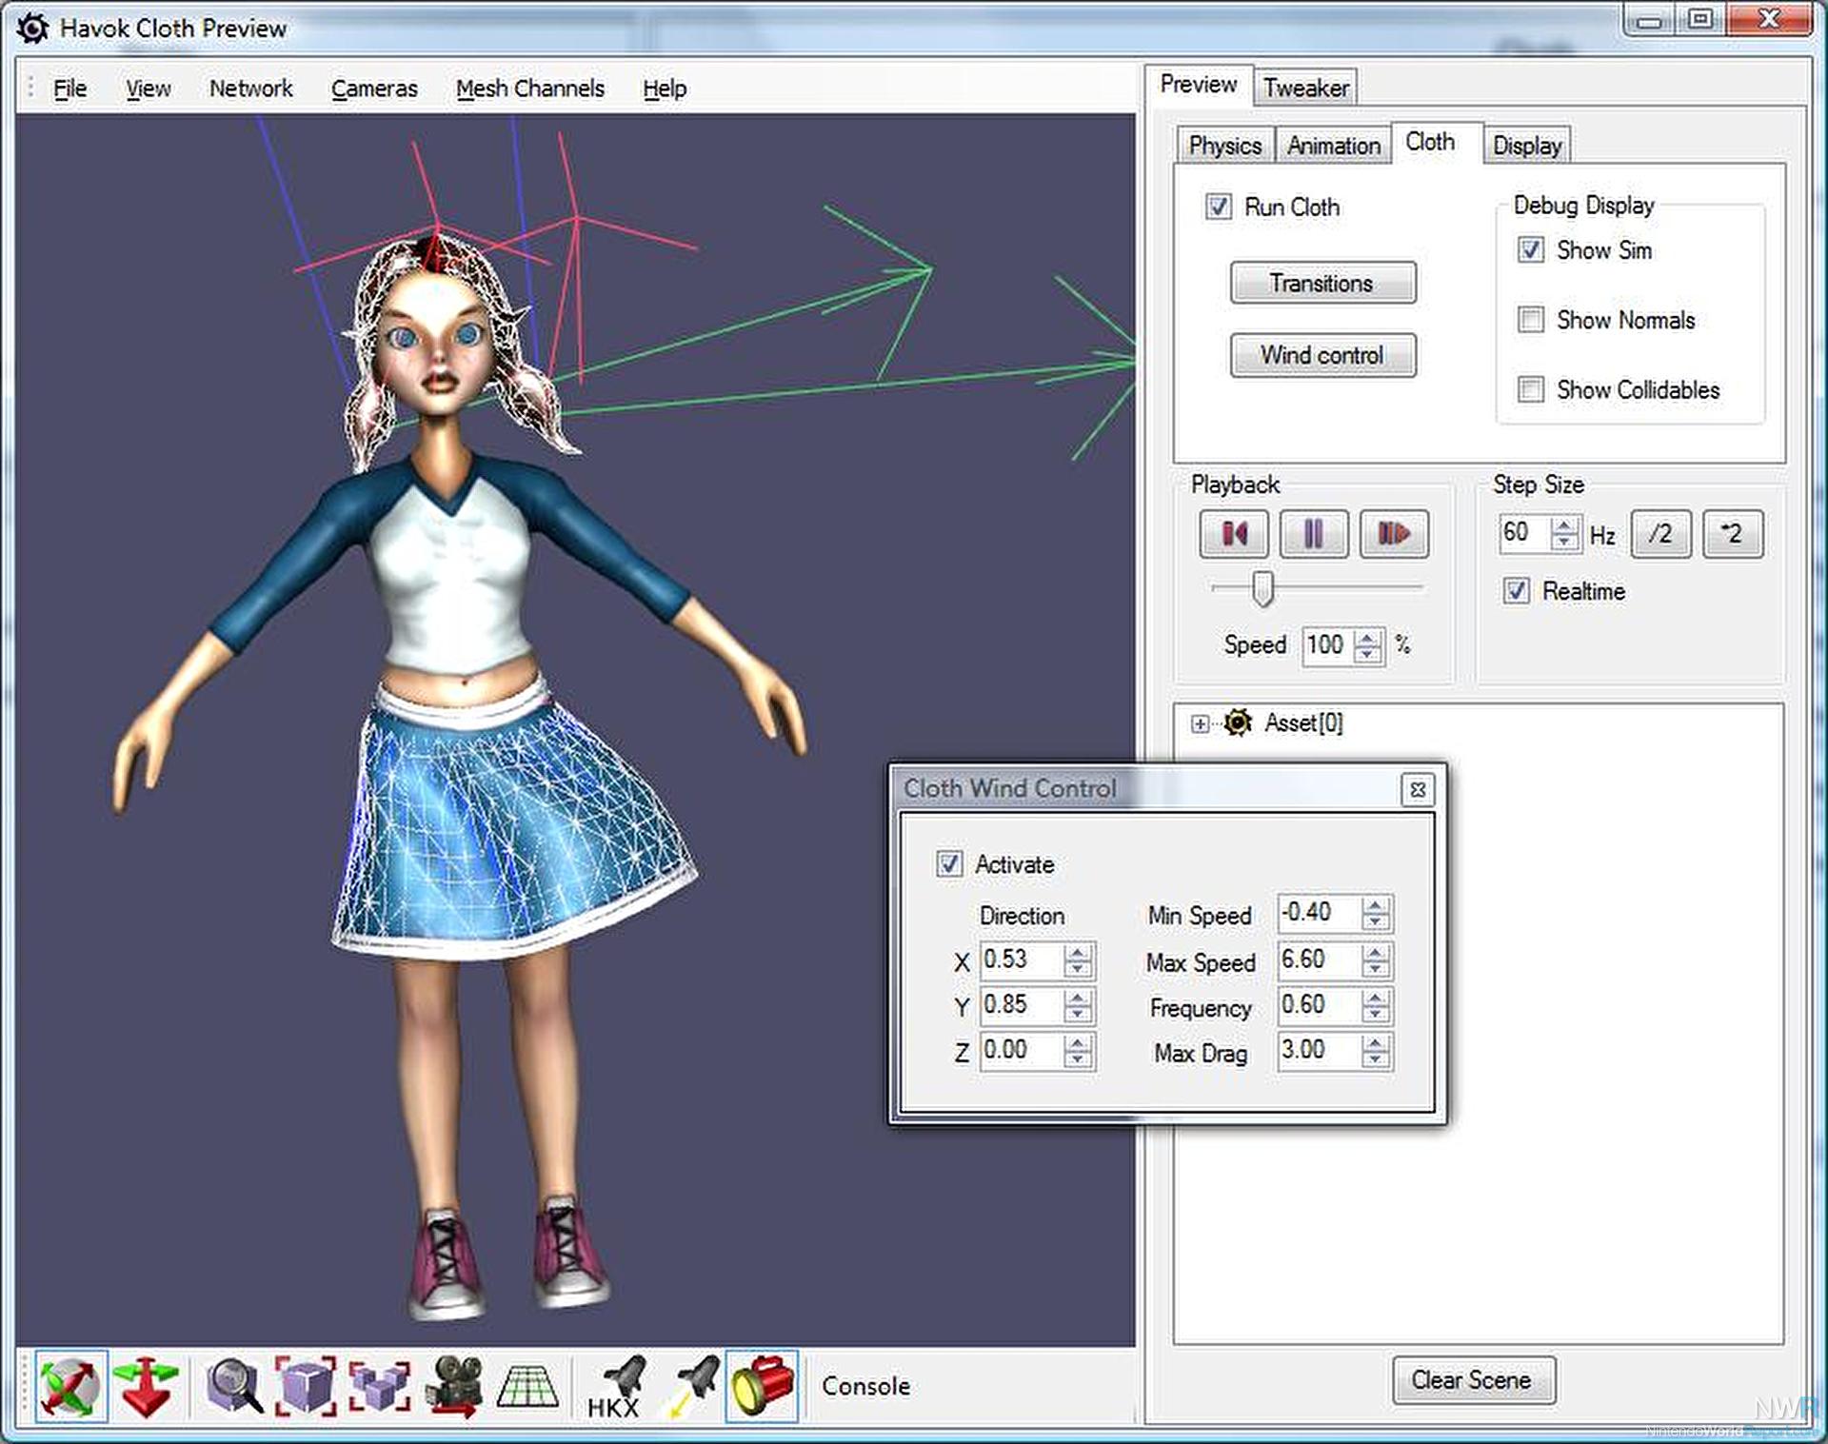Increase the wind Direction X value
This screenshot has height=1444, width=1828.
pos(1078,951)
